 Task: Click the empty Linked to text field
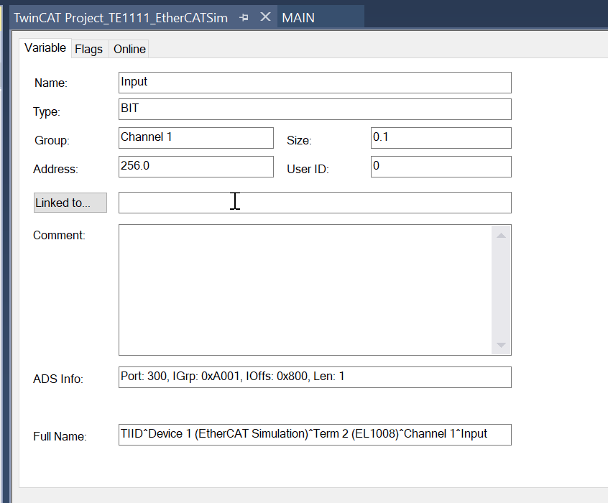click(315, 203)
